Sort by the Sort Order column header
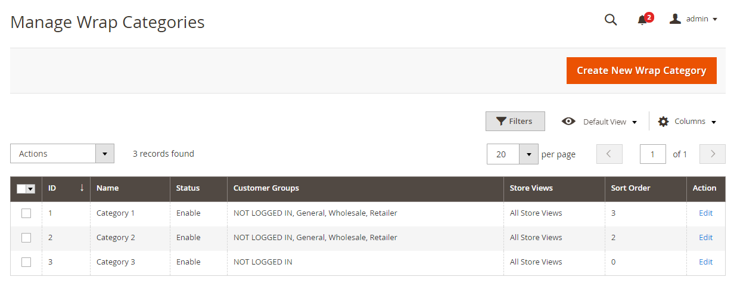The image size is (737, 286). tap(630, 188)
